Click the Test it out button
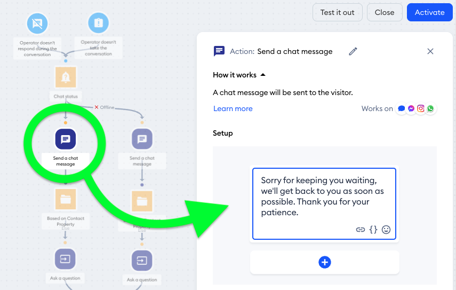Screen dimensions: 456x290 coord(338,12)
